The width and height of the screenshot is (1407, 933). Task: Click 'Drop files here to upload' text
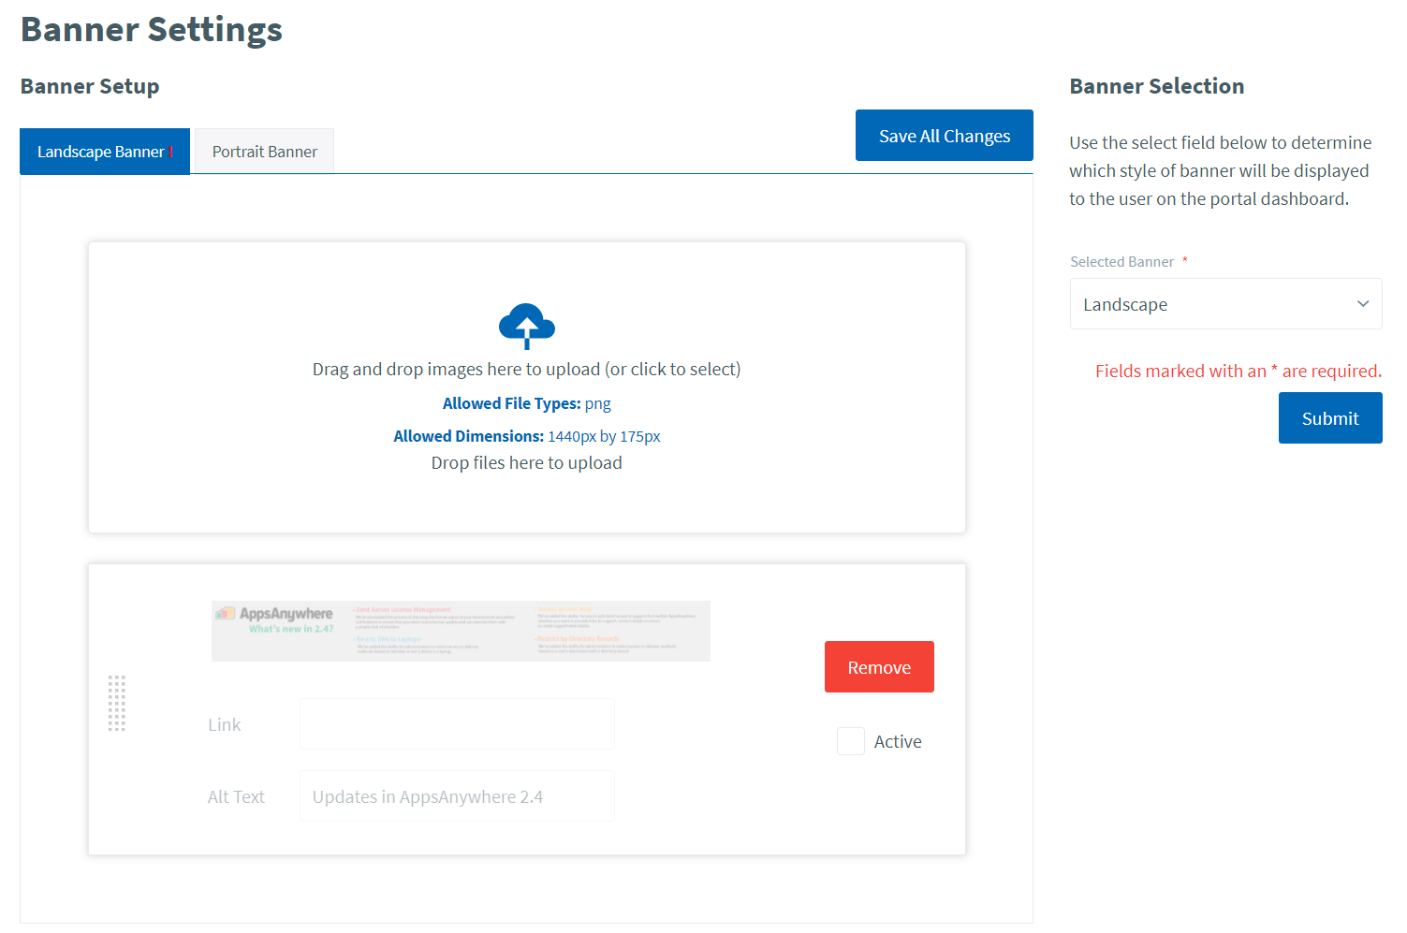click(526, 463)
